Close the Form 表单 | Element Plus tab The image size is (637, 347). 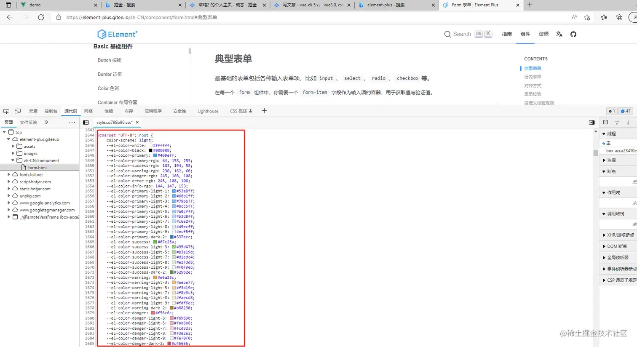(x=518, y=5)
